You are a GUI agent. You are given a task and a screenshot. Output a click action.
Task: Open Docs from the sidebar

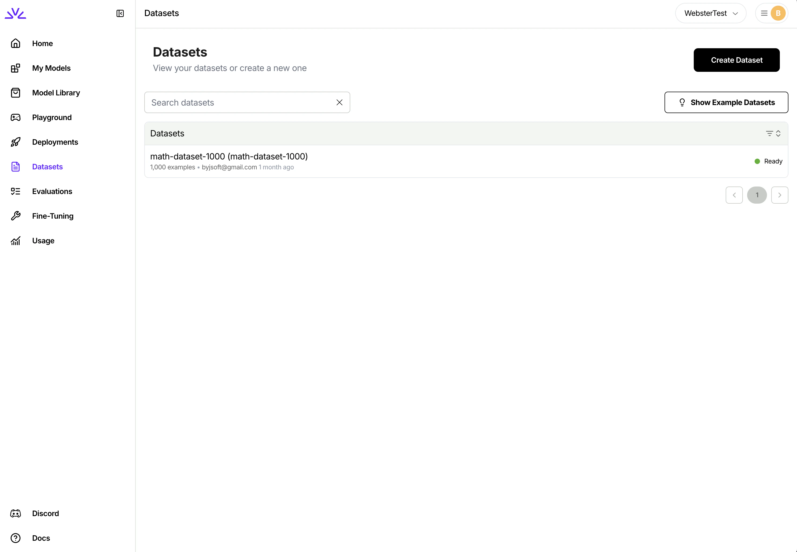(x=40, y=538)
